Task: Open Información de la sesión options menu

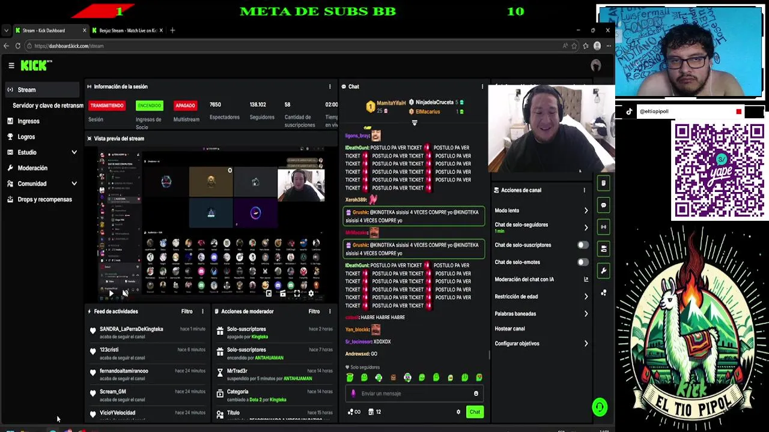Action: pos(329,86)
